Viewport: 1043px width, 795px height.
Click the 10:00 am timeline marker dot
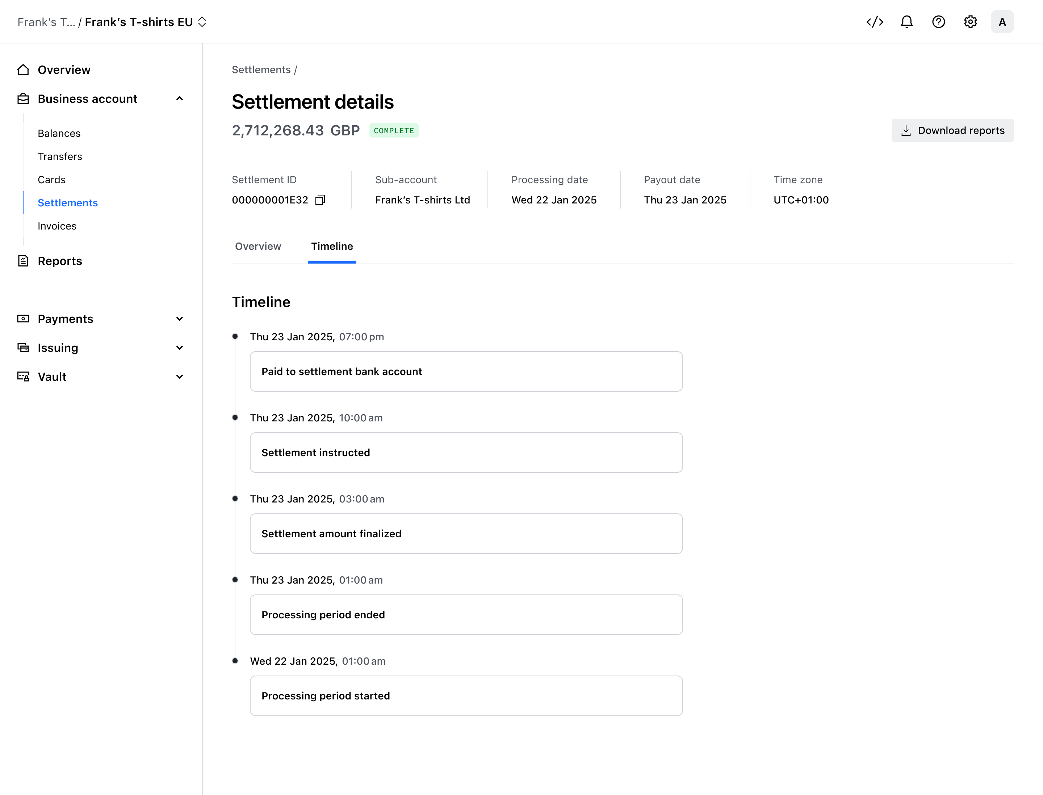tap(235, 417)
